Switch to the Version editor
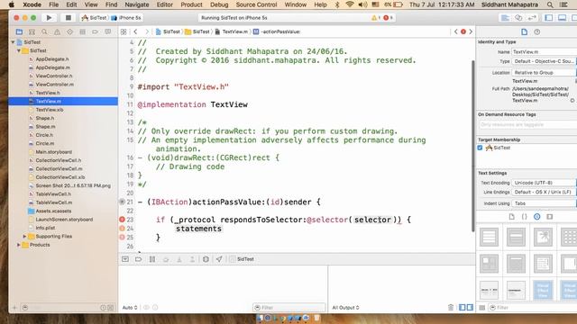577x324 pixels. 532,18
